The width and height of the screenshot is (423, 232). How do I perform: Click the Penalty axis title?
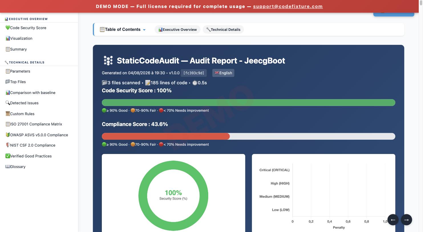(339, 227)
